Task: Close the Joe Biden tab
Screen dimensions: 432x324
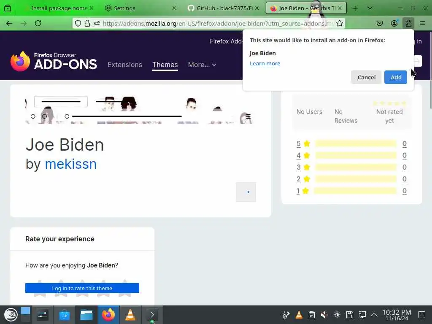Action: pyautogui.click(x=340, y=8)
